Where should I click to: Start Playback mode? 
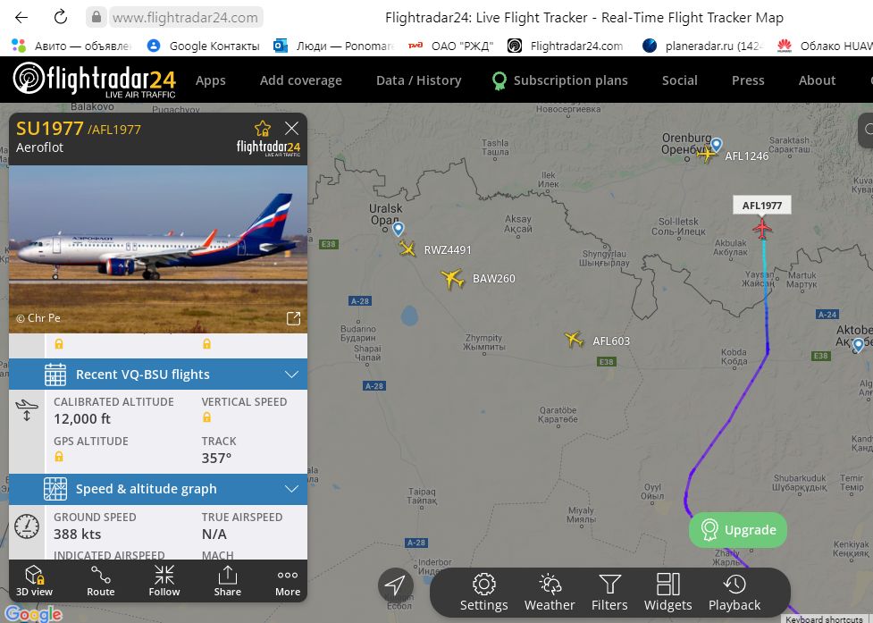click(x=734, y=593)
